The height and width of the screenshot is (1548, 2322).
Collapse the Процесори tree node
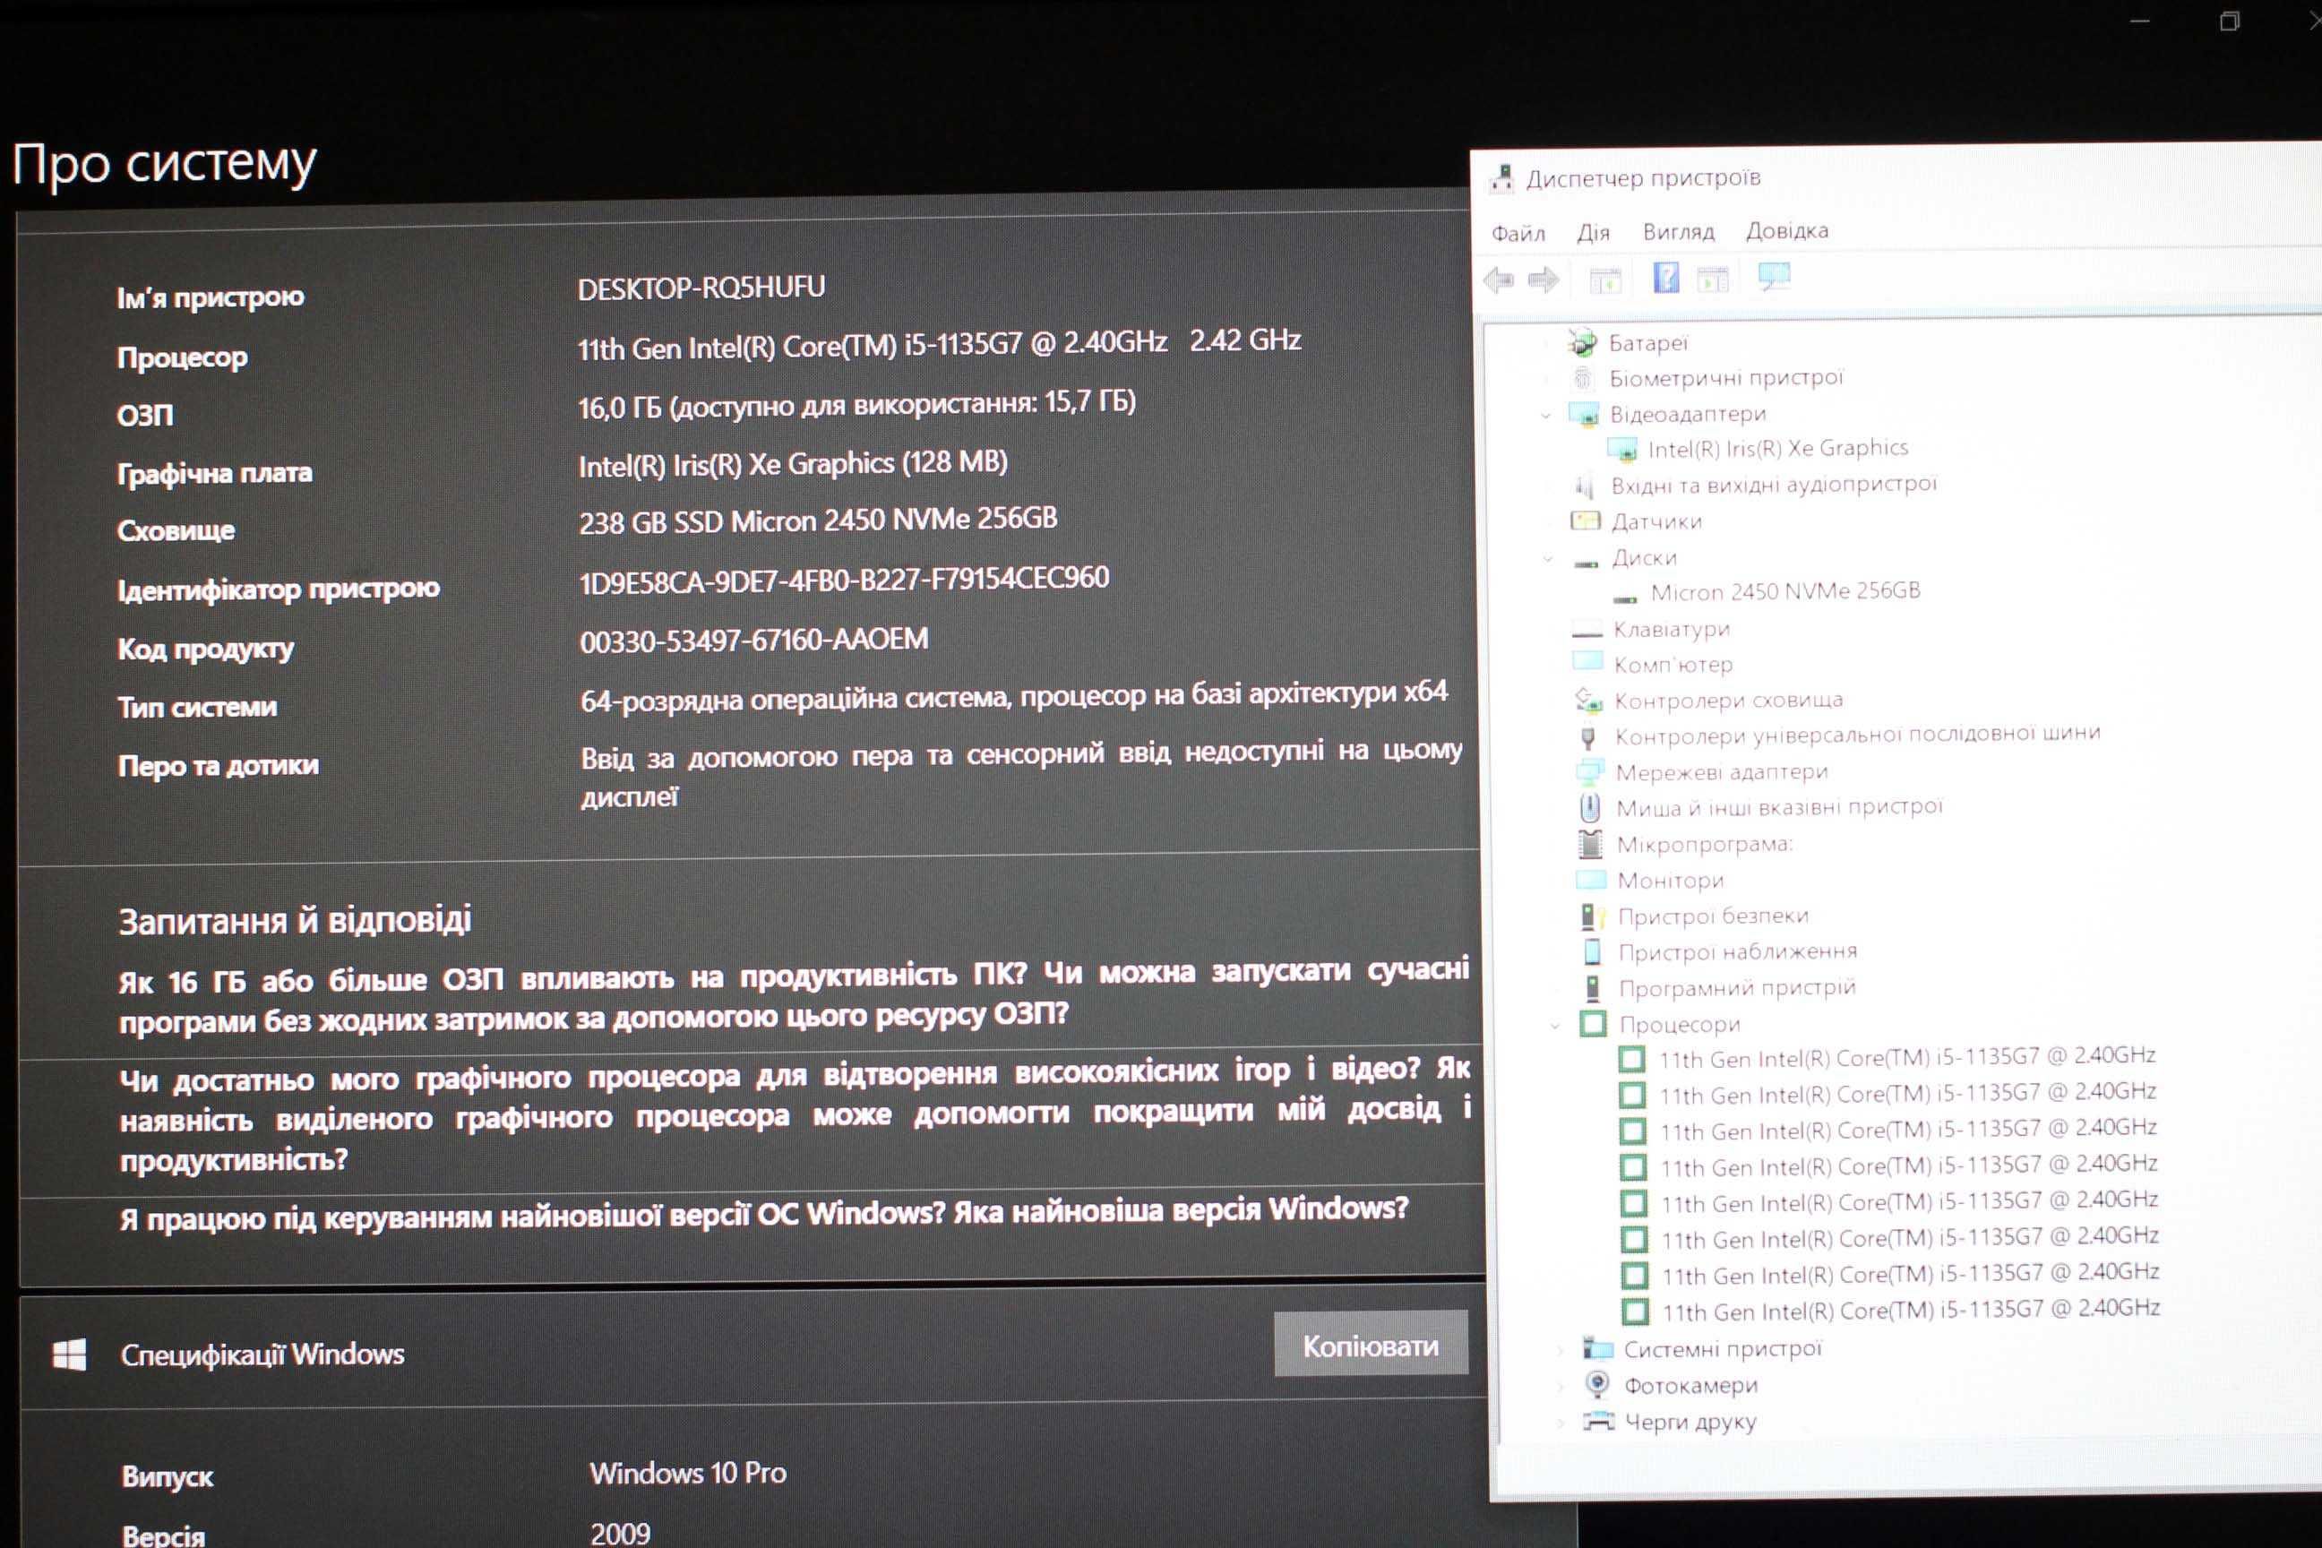pos(1554,1027)
